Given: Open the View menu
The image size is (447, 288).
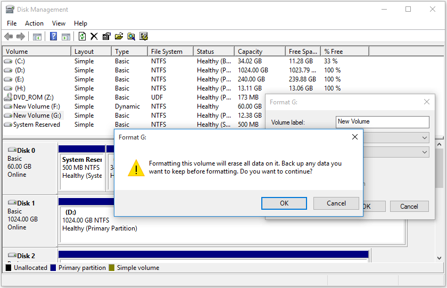Looking at the screenshot, I should coord(59,23).
